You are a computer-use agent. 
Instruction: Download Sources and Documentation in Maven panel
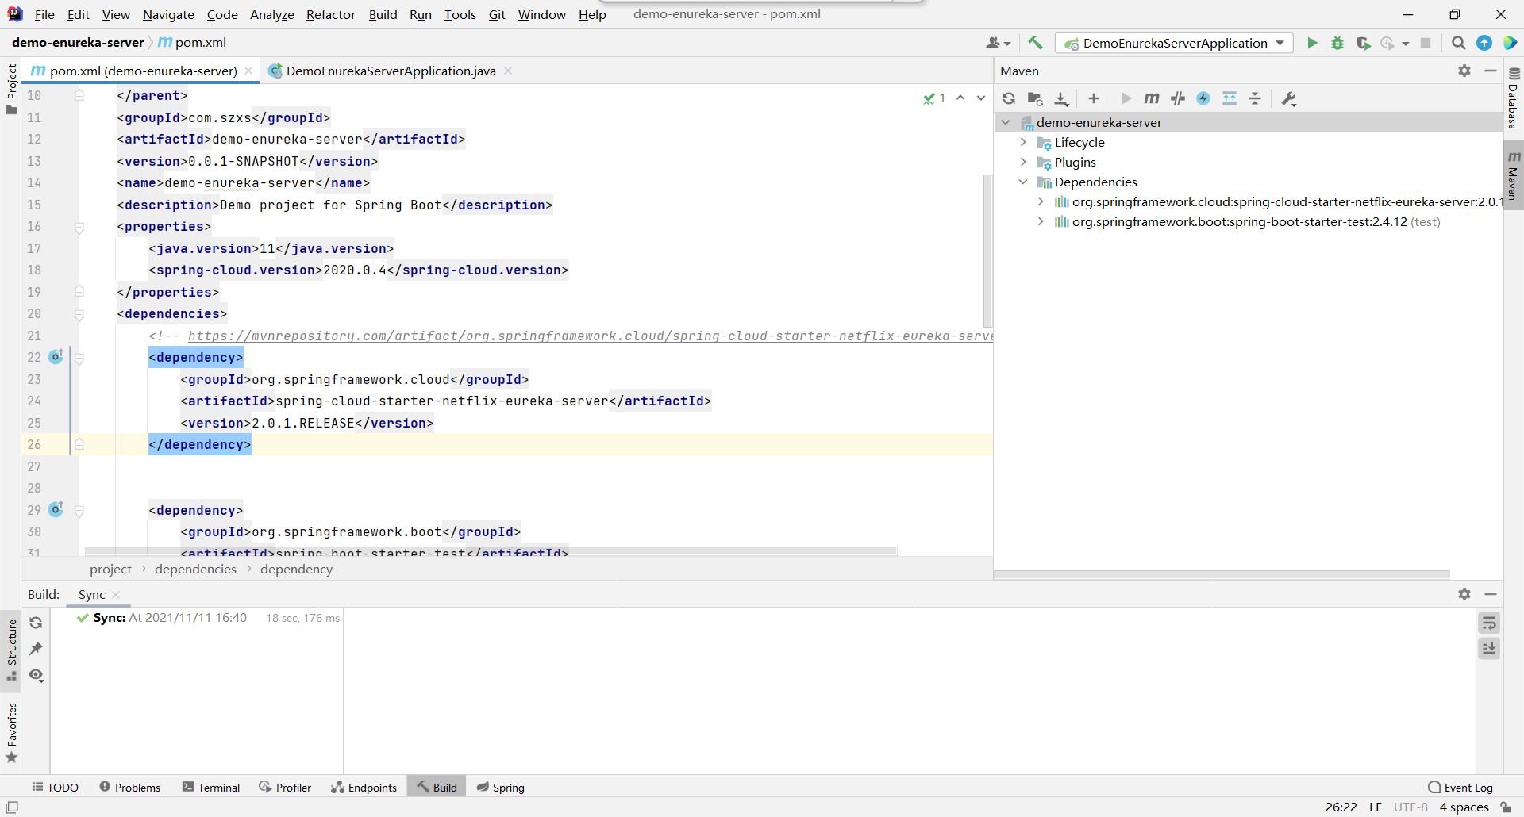[x=1062, y=98]
